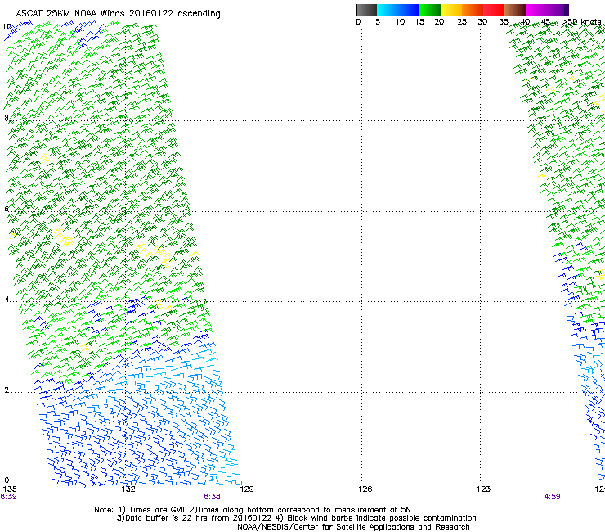The image size is (605, 532).
Task: Click the longitude label '-135'
Action: [x=8, y=489]
